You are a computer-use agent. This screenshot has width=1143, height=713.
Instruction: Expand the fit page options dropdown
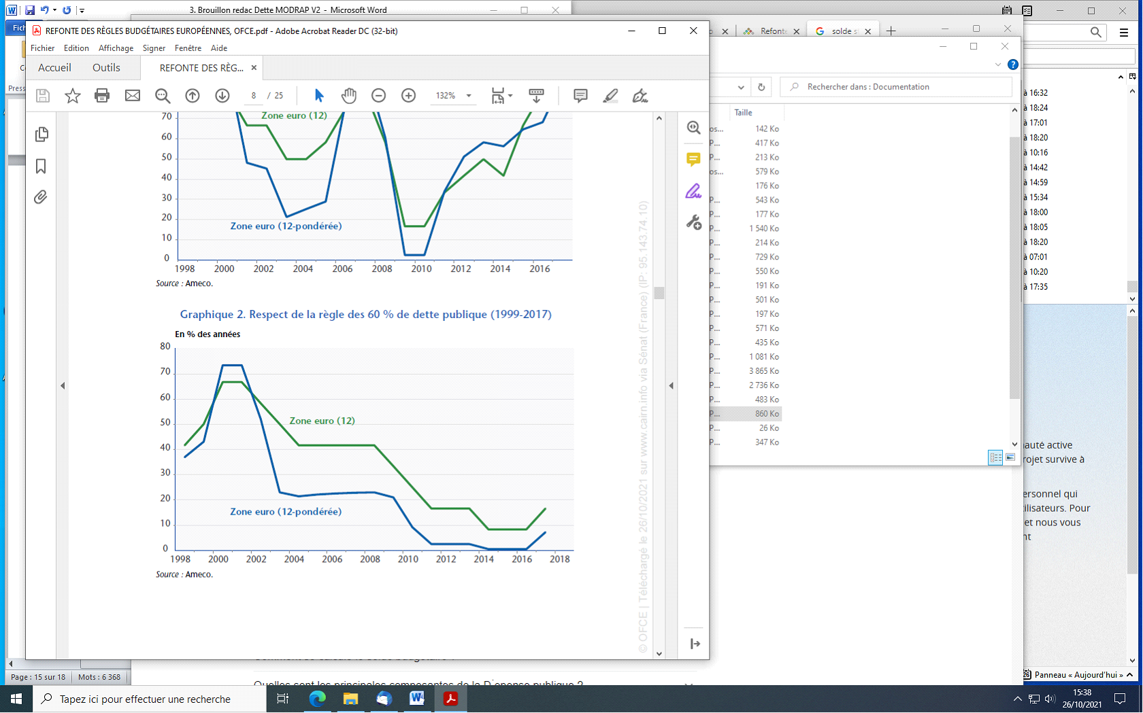tap(510, 96)
